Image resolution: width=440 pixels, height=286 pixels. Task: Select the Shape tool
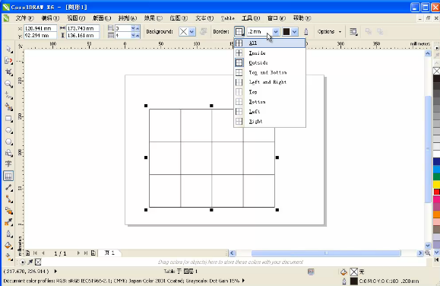pyautogui.click(x=8, y=61)
